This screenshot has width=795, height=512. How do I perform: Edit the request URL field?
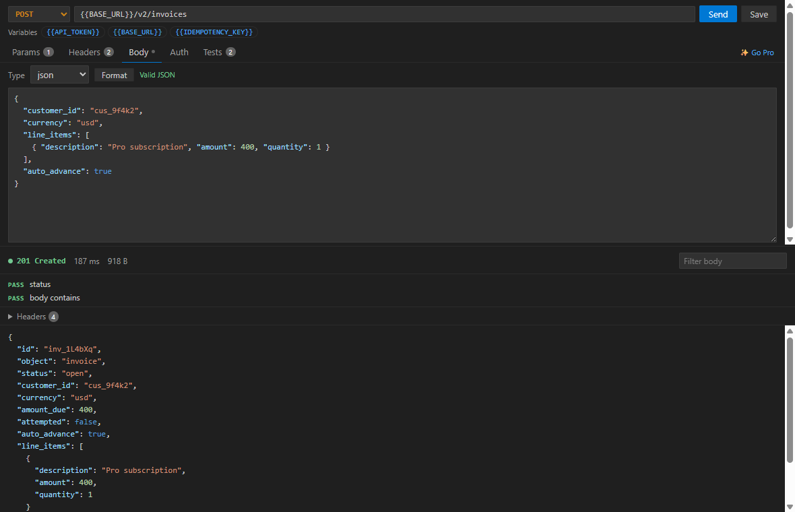tap(384, 14)
